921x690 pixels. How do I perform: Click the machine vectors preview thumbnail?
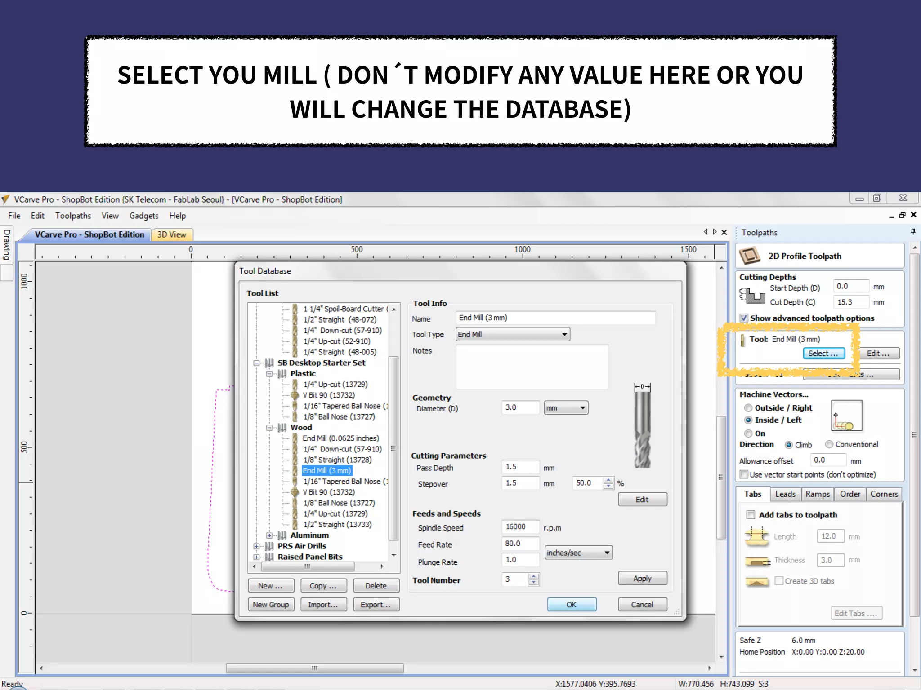click(x=846, y=416)
